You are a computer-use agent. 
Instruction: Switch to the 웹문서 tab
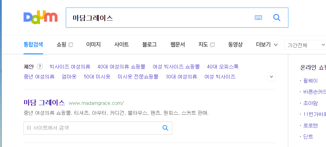click(178, 45)
